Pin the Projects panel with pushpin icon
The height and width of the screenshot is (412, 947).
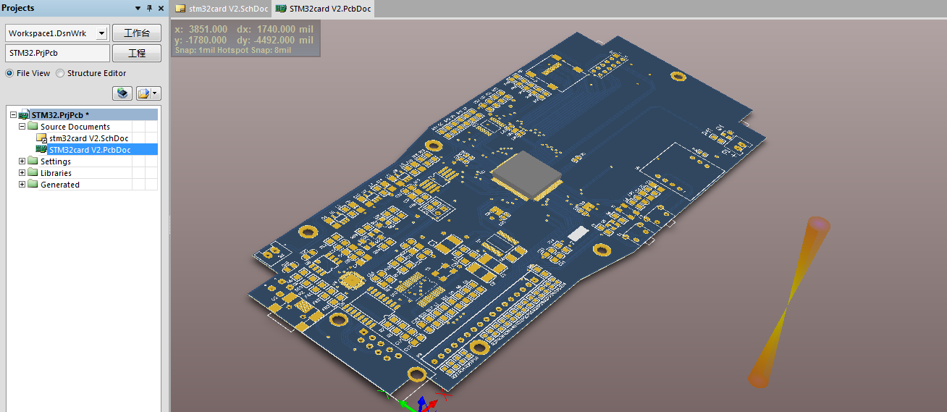coord(150,8)
